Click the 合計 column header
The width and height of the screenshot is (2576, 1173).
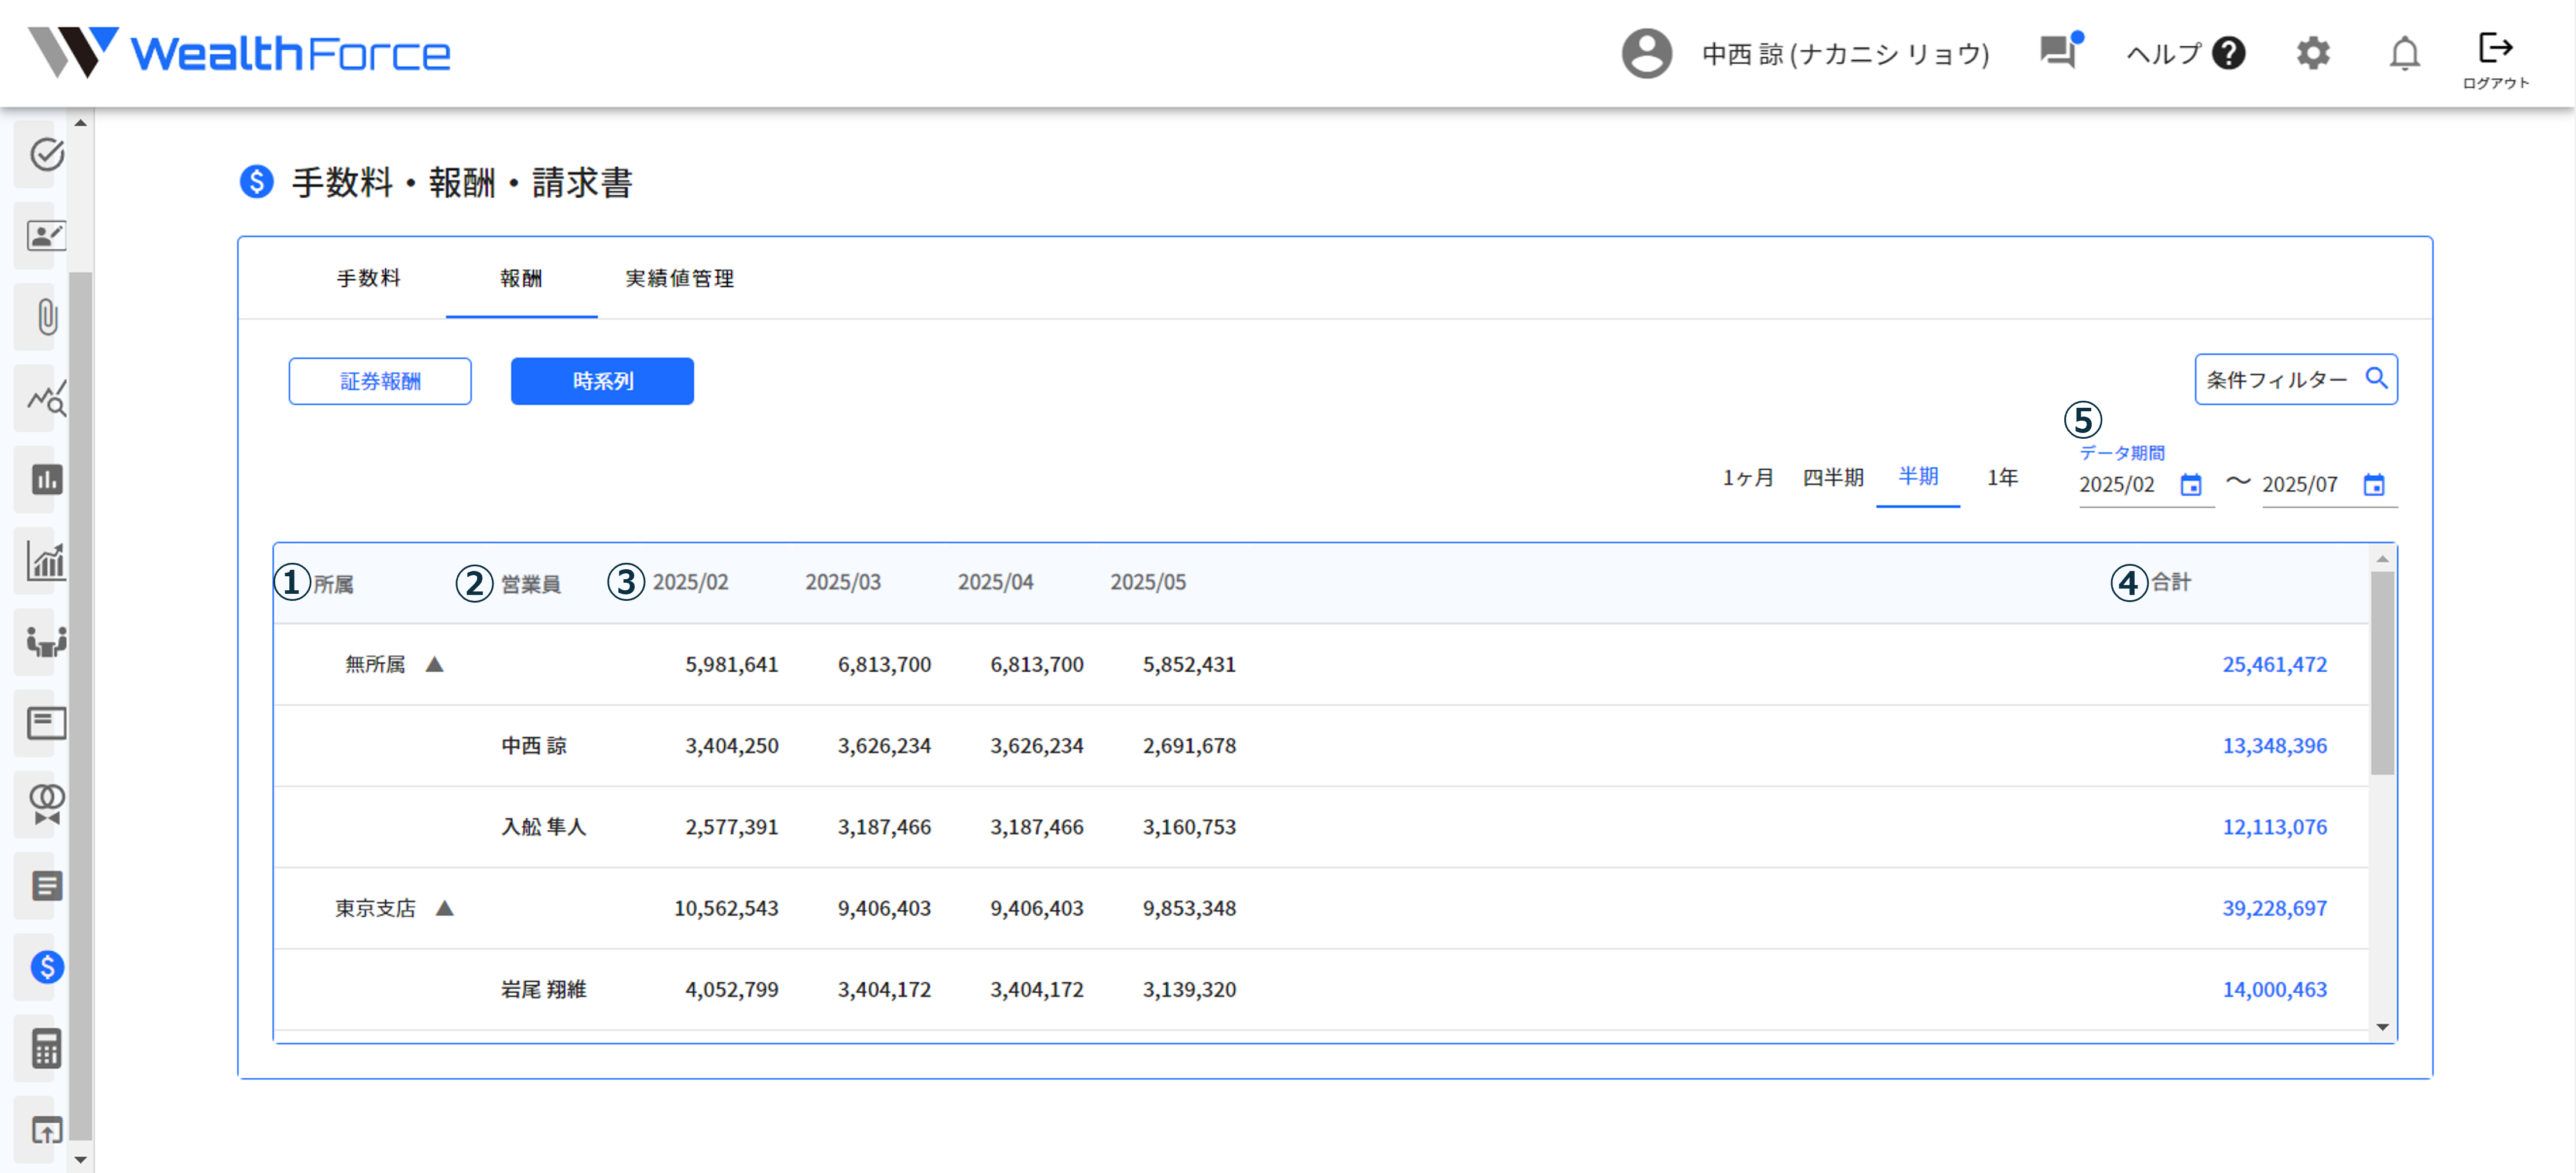(x=2171, y=583)
